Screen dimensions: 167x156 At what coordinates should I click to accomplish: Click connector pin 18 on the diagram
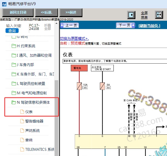[x=129, y=136]
